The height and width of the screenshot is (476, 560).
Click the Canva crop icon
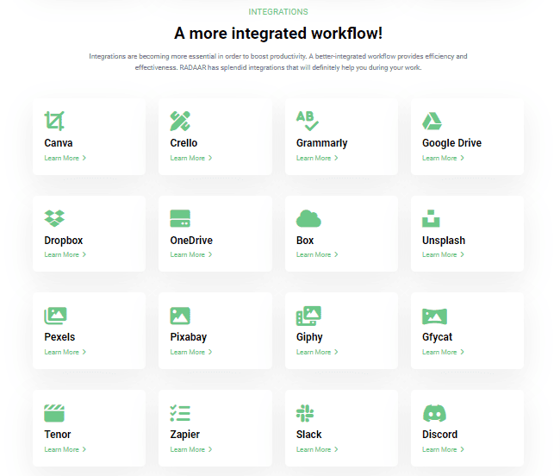pyautogui.click(x=55, y=121)
